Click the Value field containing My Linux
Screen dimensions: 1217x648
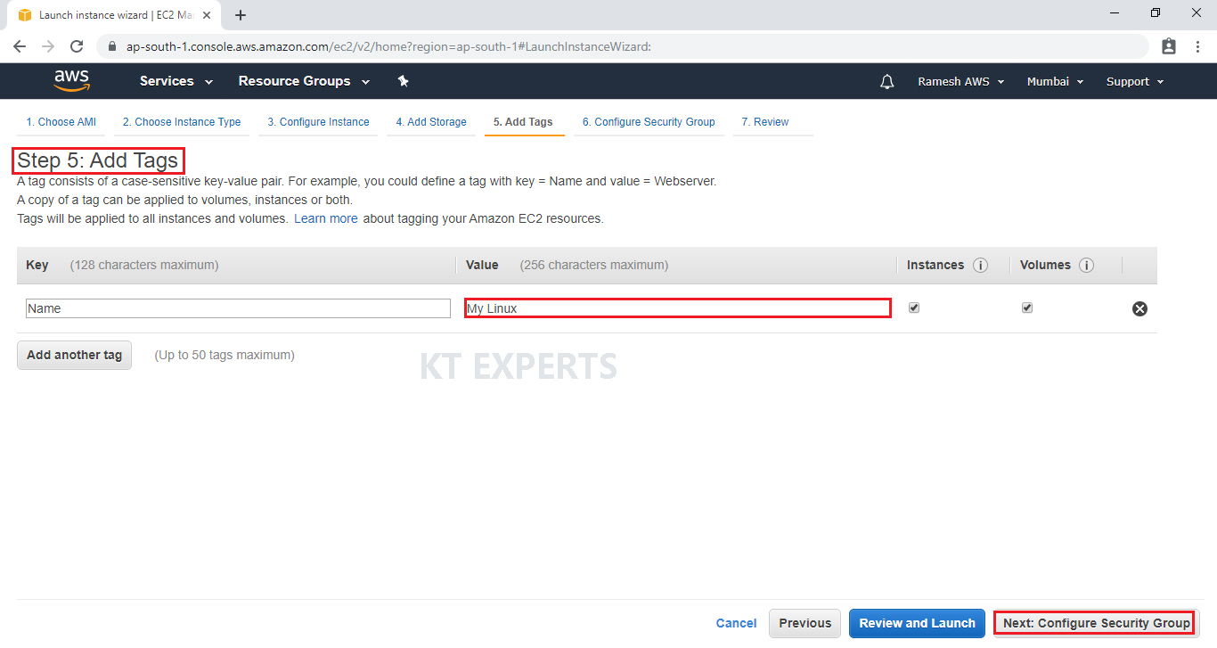677,308
